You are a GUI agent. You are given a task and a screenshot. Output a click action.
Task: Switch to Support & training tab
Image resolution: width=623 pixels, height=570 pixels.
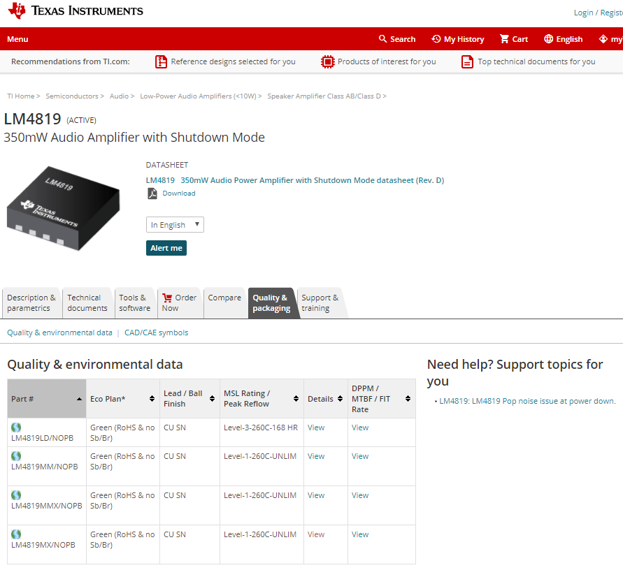coord(320,303)
